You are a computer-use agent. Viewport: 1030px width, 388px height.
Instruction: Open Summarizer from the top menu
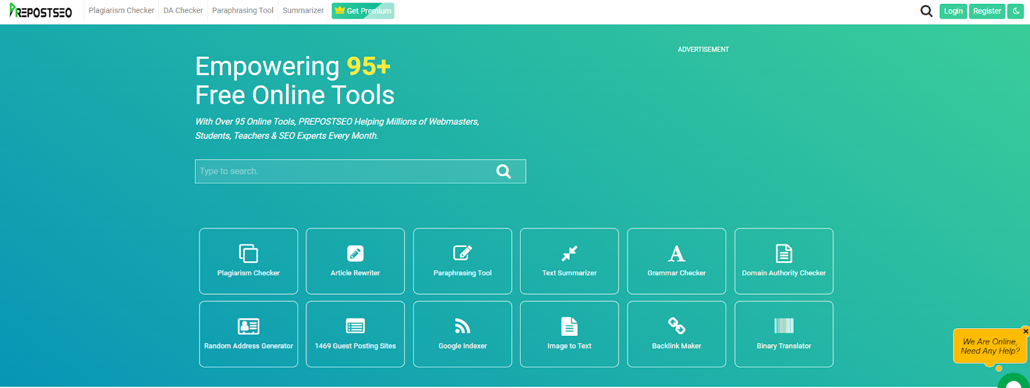(303, 11)
